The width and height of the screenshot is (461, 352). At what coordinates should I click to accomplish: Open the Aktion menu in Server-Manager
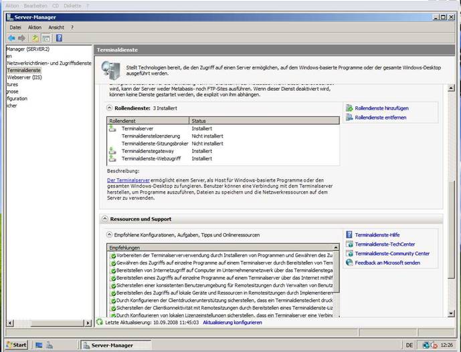35,27
